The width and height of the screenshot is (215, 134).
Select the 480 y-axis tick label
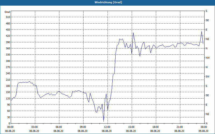[8, 23]
